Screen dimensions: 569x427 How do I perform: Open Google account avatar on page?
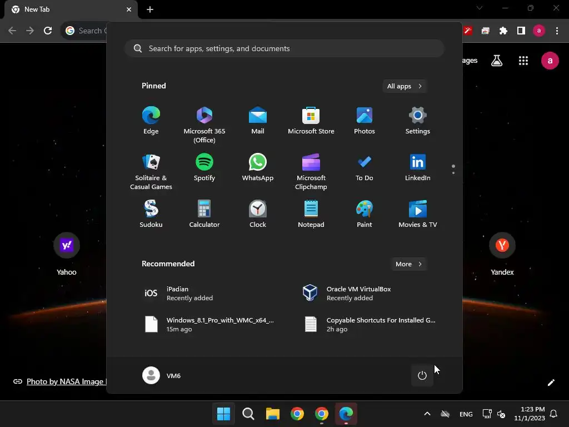point(550,61)
